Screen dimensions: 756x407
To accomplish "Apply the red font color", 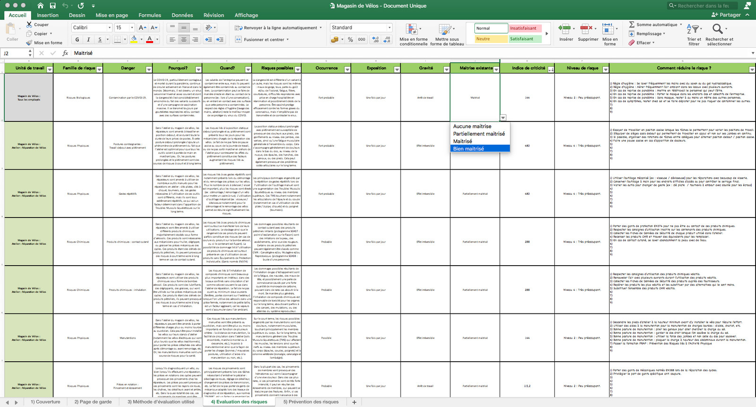I will (x=149, y=40).
